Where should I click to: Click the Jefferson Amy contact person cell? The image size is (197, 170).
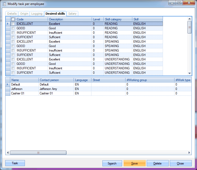tap(56, 89)
